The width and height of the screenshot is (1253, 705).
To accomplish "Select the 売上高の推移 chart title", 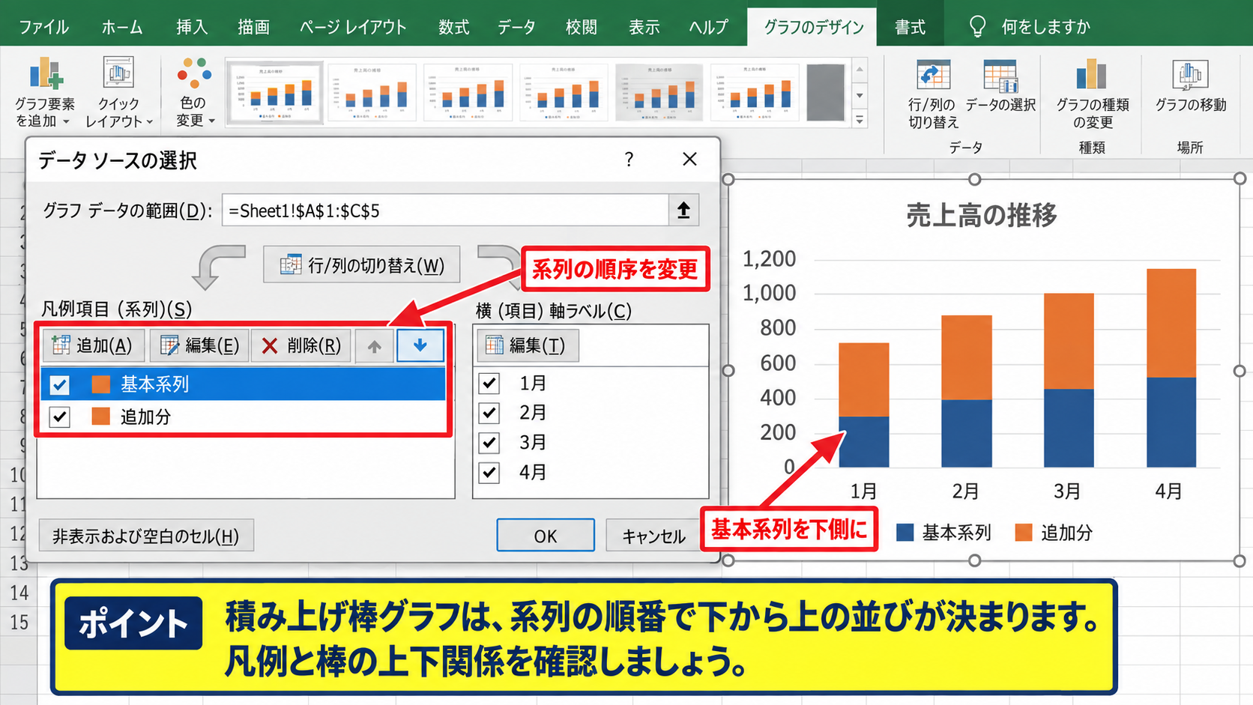I will 981,216.
